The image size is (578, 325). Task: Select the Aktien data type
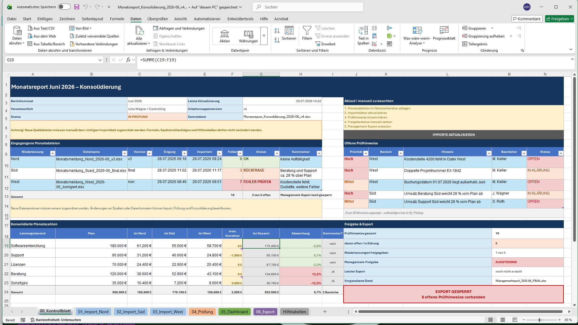pyautogui.click(x=224, y=36)
